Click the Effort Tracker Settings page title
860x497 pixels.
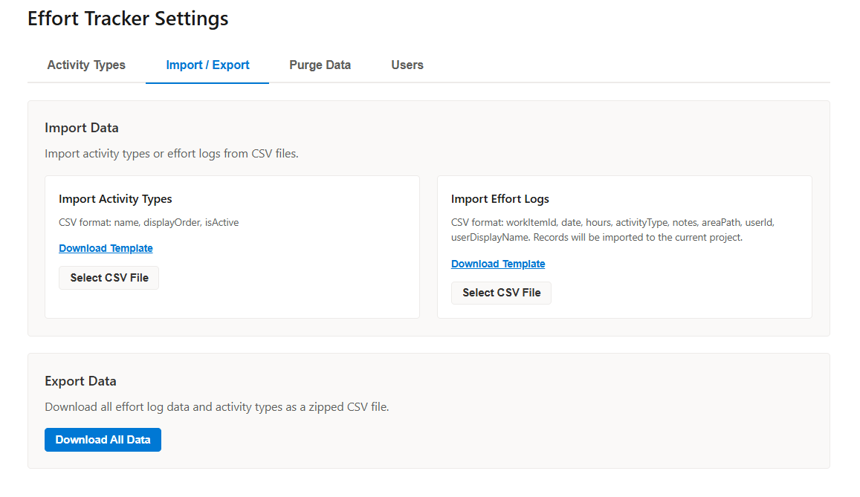[128, 19]
